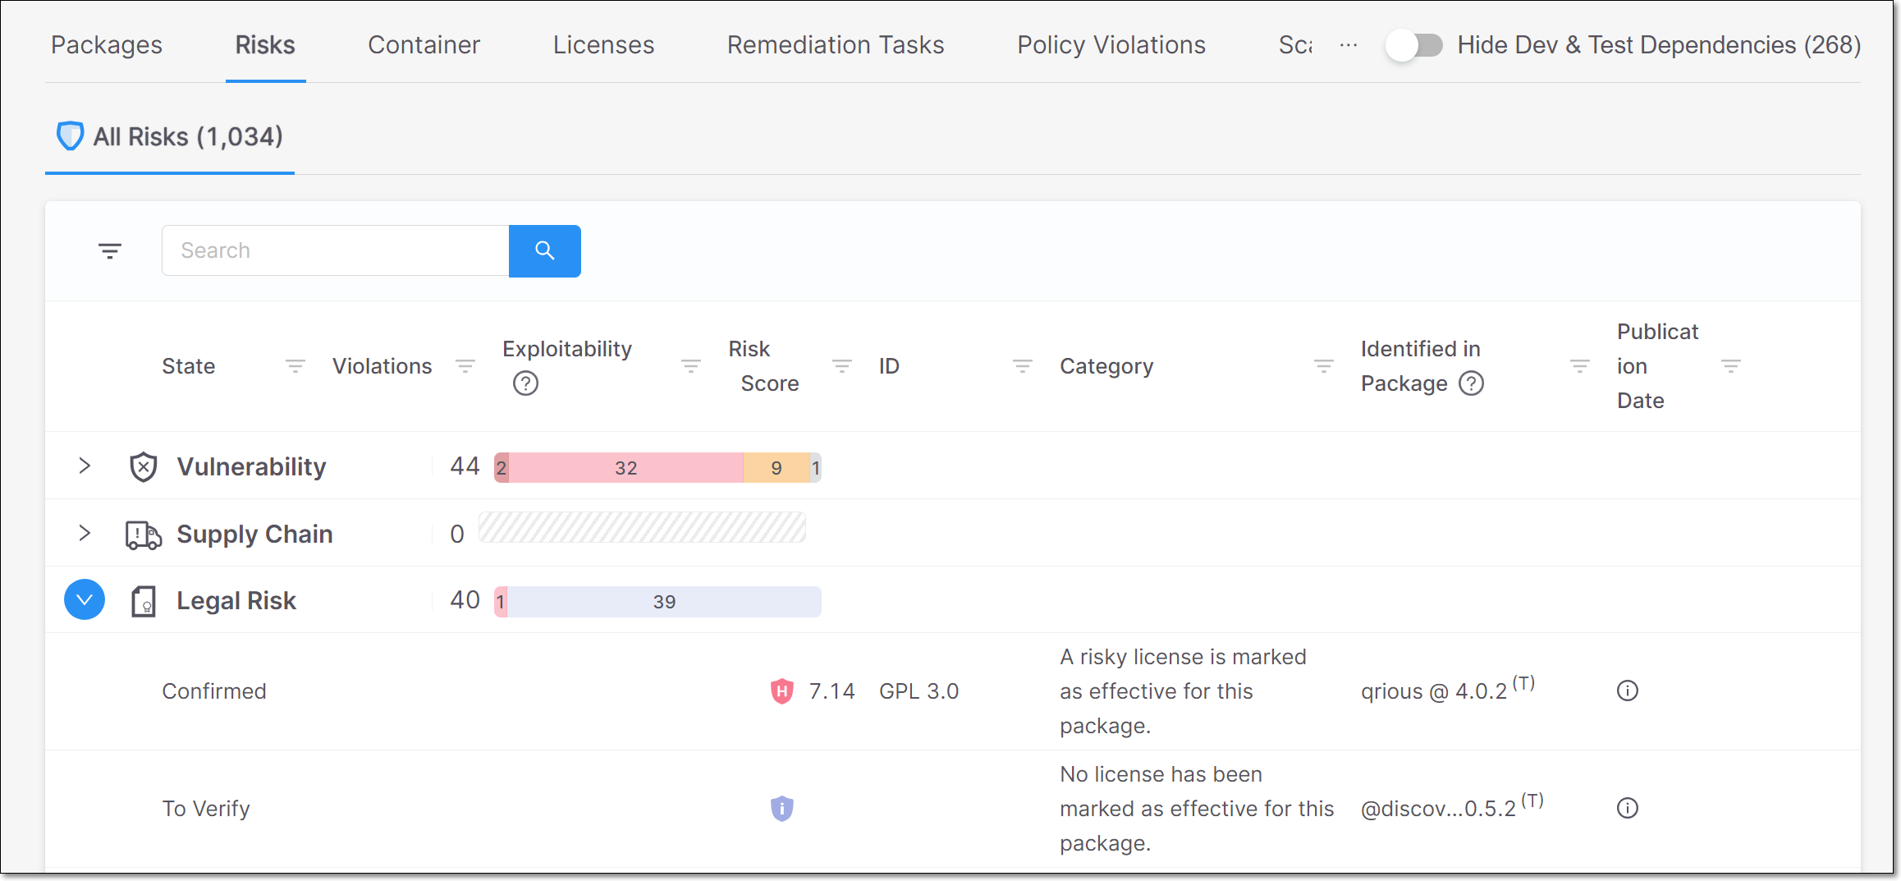Screen dimensions: 1901x881
Task: Click the Legal Risk document icon
Action: pyautogui.click(x=144, y=601)
